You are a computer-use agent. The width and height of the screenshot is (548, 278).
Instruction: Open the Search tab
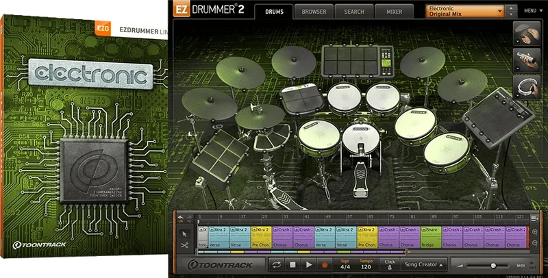tap(354, 12)
